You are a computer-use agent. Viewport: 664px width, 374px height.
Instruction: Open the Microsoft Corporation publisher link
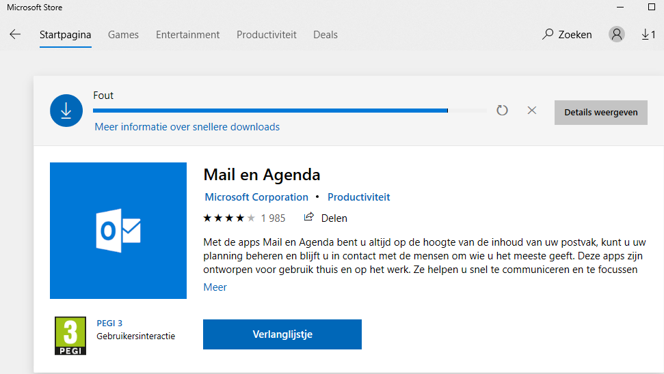click(256, 197)
